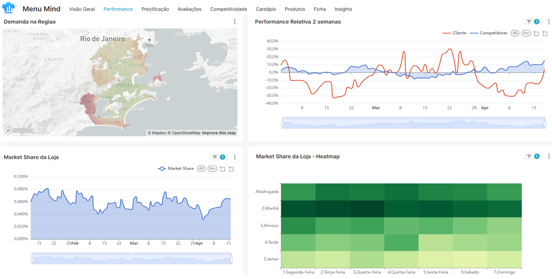Viewport: 552px width, 279px height.
Task: Open three-dot menu of Heatmap panel
Action: coord(549,156)
